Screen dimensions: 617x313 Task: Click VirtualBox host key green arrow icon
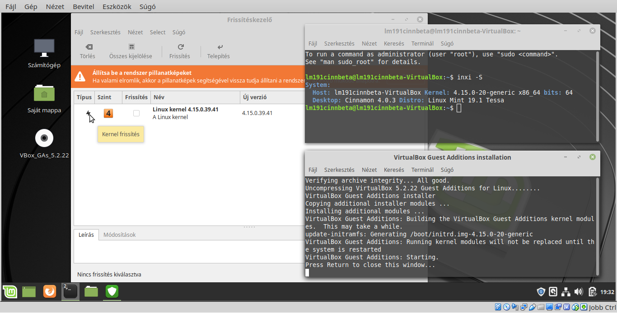[584, 307]
